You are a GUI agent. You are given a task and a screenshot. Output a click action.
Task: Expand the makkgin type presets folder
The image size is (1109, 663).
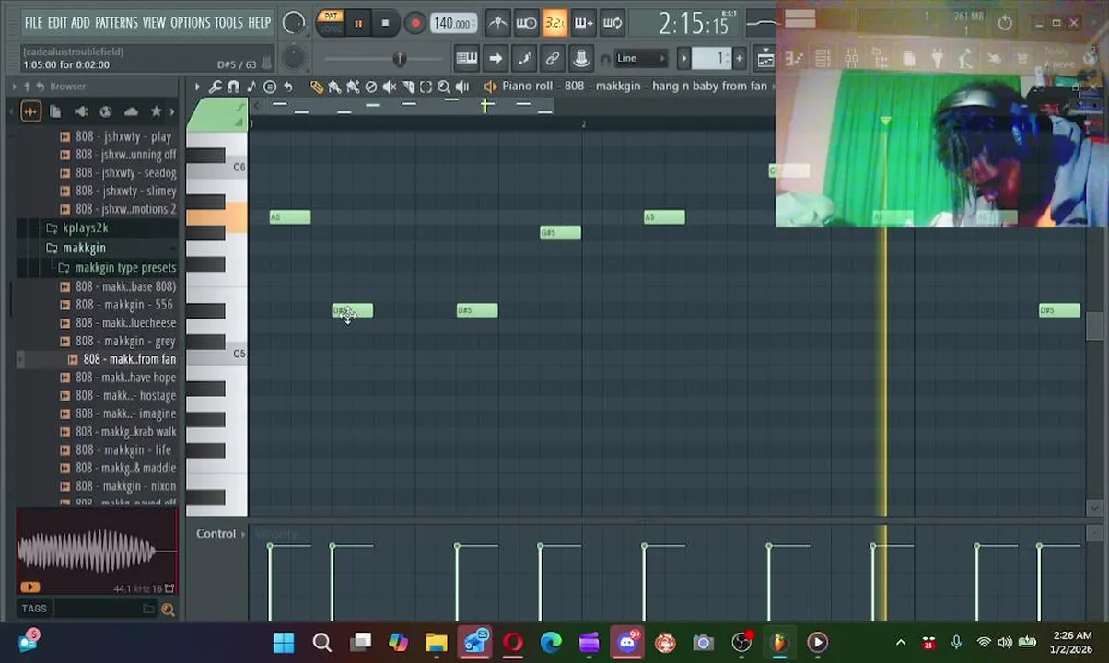[x=125, y=268]
